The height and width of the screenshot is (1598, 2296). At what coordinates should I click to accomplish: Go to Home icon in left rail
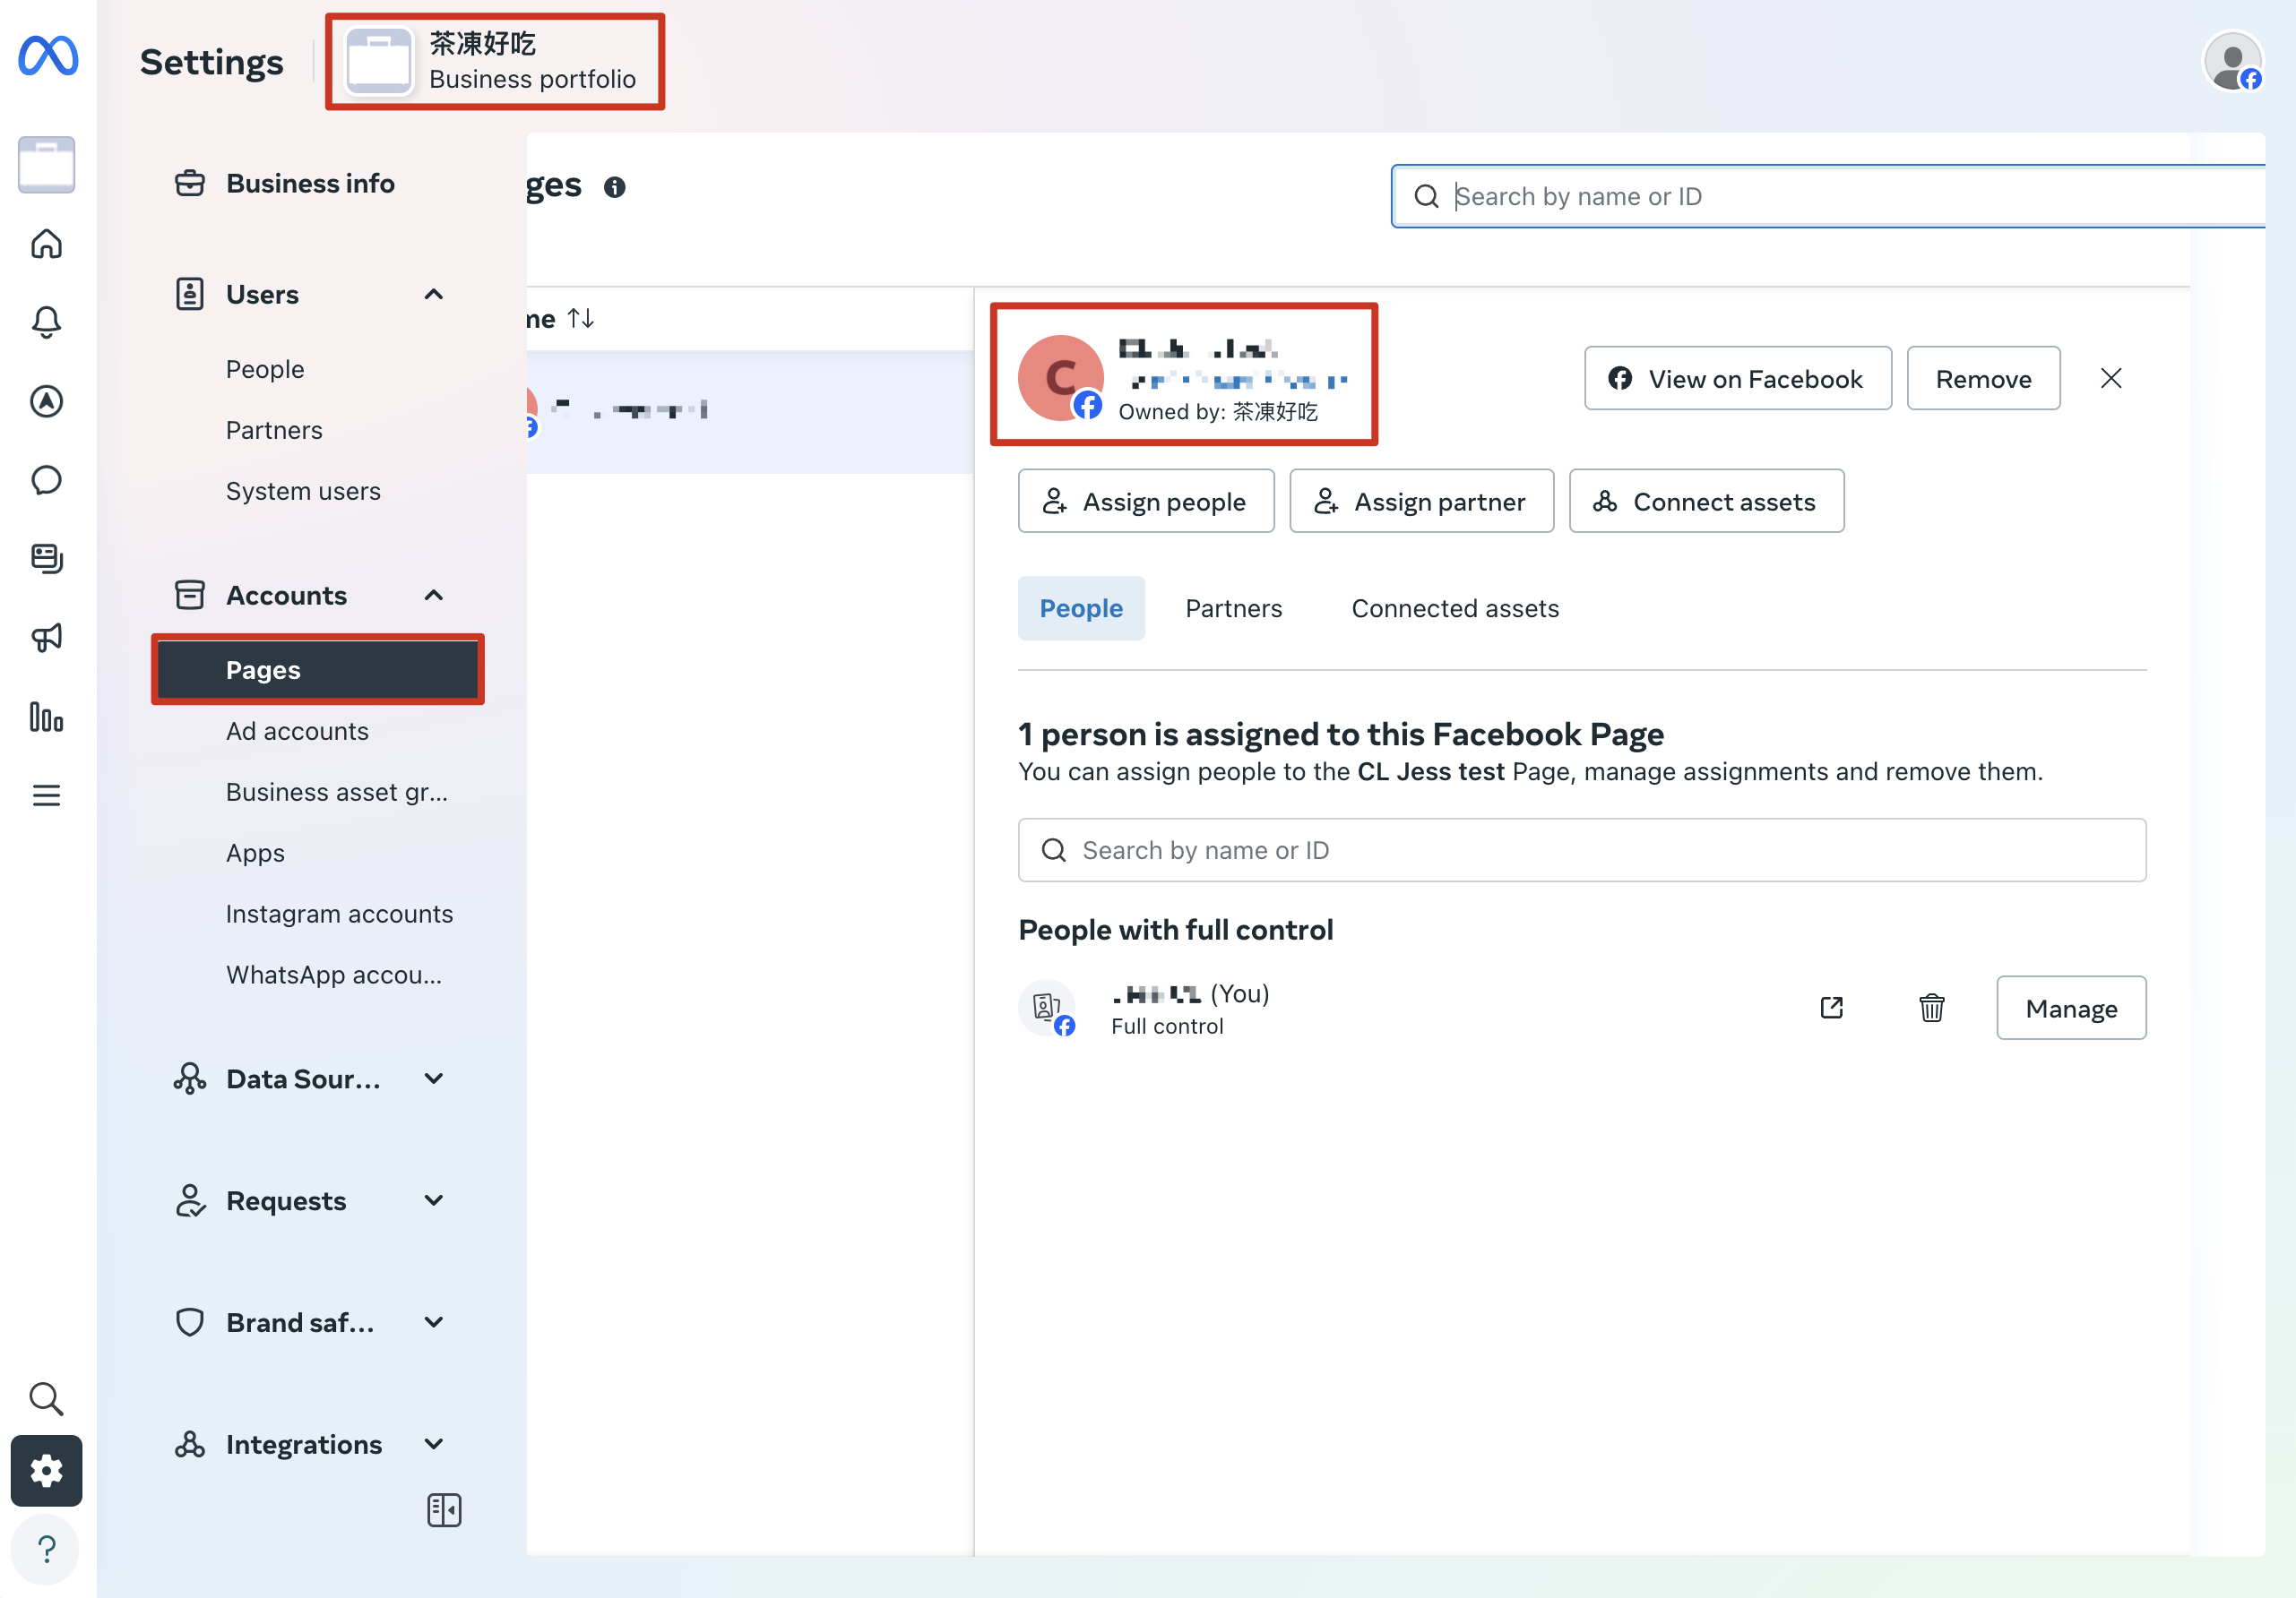[x=46, y=243]
